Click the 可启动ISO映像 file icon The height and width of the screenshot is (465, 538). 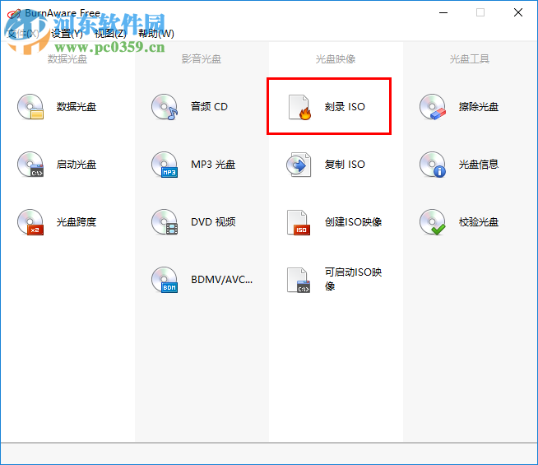pos(299,280)
